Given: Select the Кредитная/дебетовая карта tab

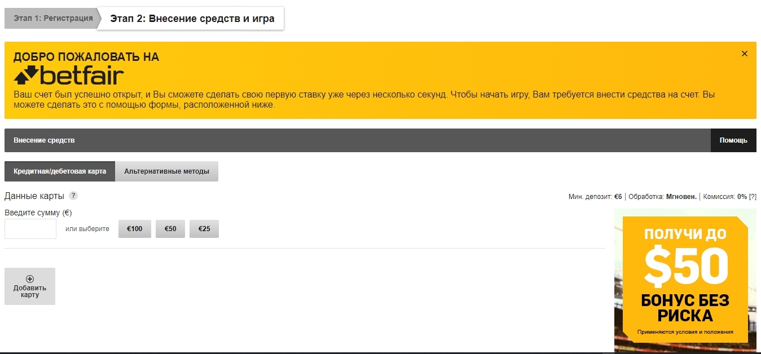Looking at the screenshot, I should coord(60,171).
